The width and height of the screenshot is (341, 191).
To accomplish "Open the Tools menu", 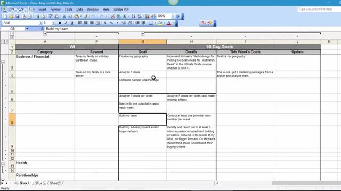I will (68, 10).
